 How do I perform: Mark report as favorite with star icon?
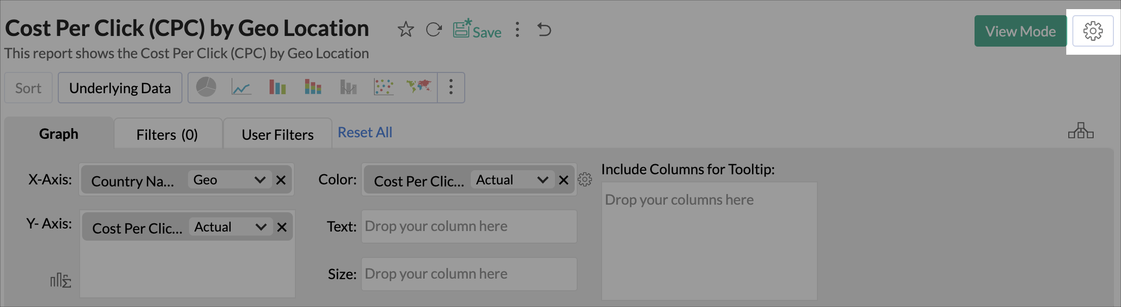[405, 30]
